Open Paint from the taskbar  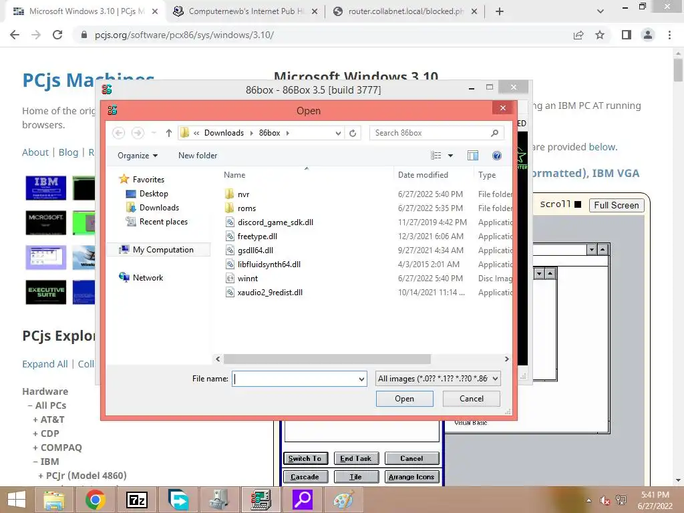coord(344,500)
